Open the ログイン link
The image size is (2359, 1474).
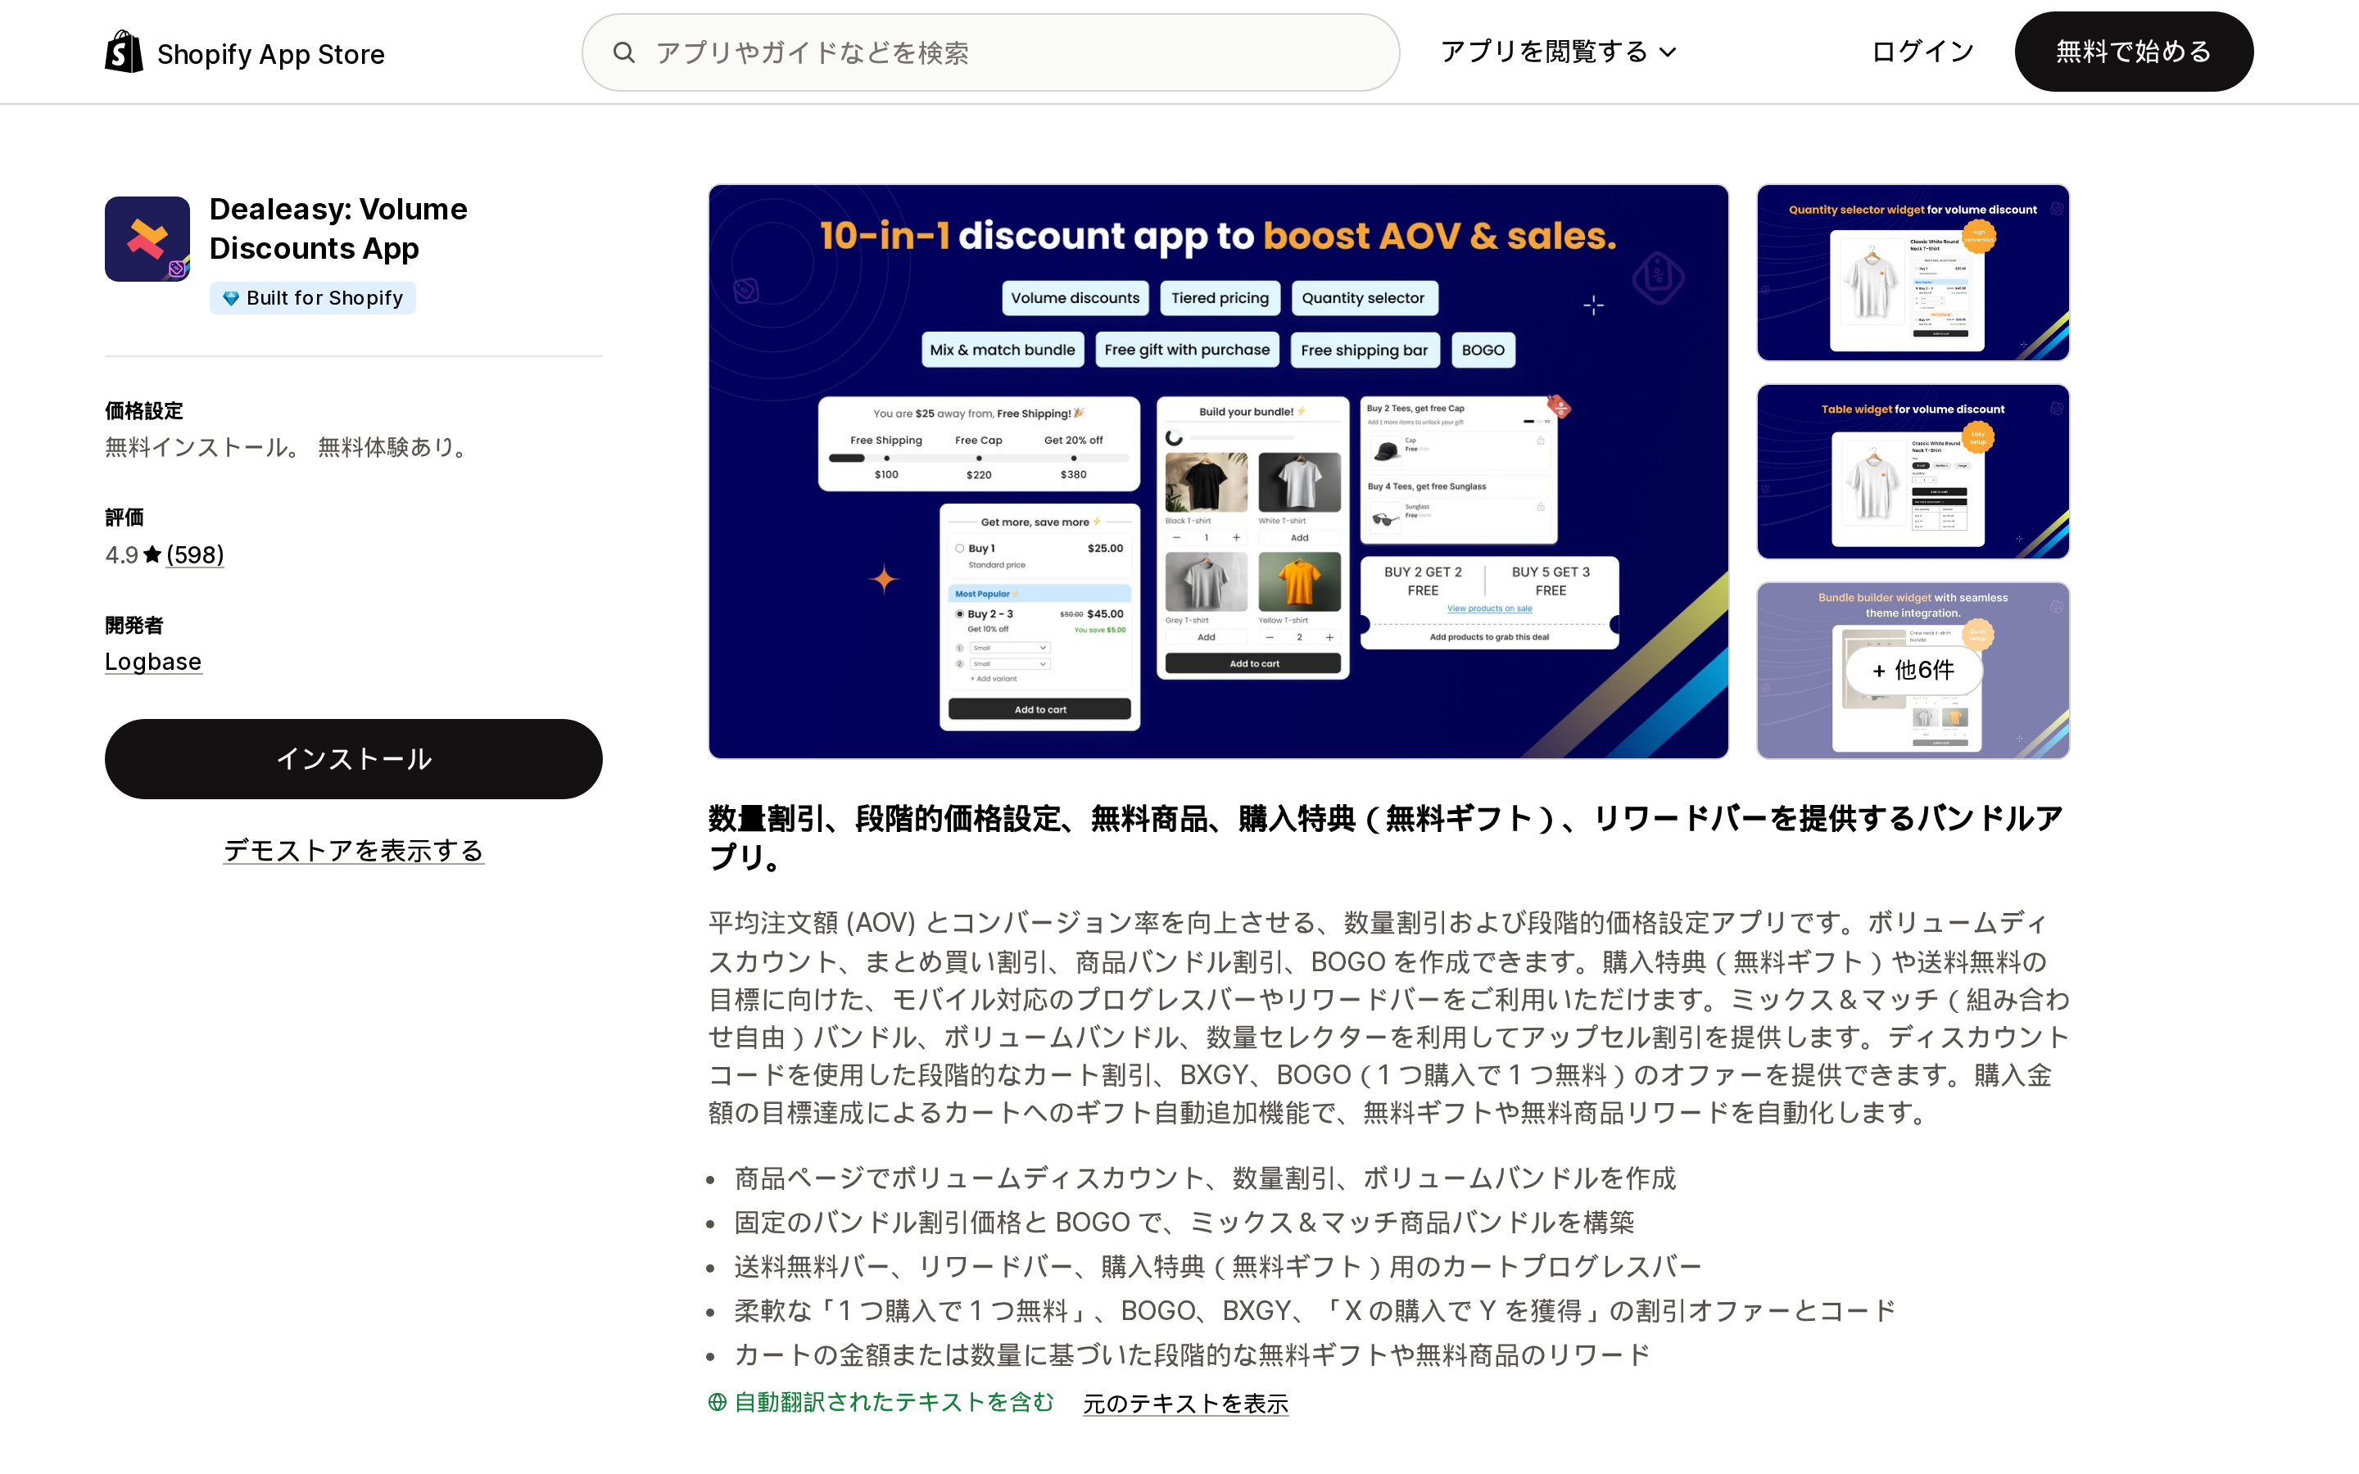point(1922,52)
